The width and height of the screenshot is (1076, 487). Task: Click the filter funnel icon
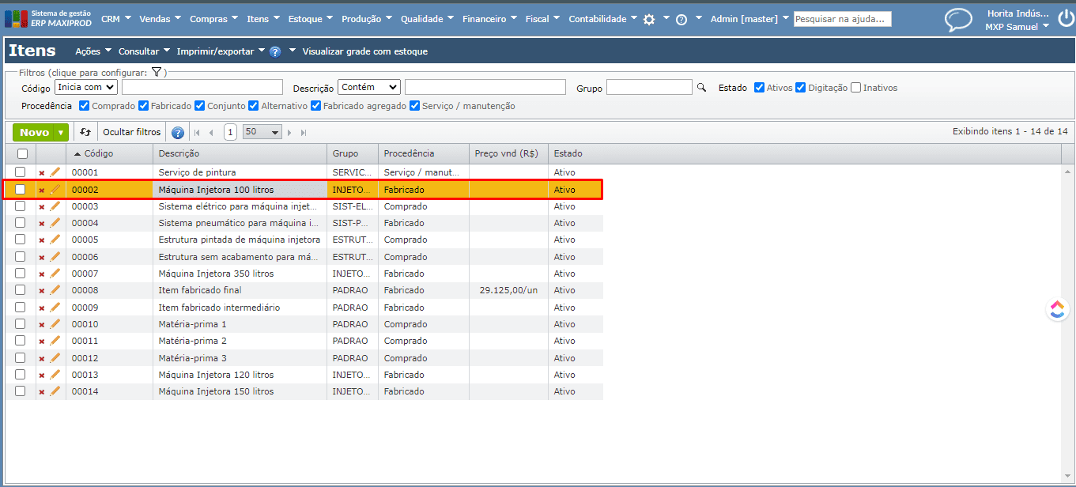click(157, 72)
